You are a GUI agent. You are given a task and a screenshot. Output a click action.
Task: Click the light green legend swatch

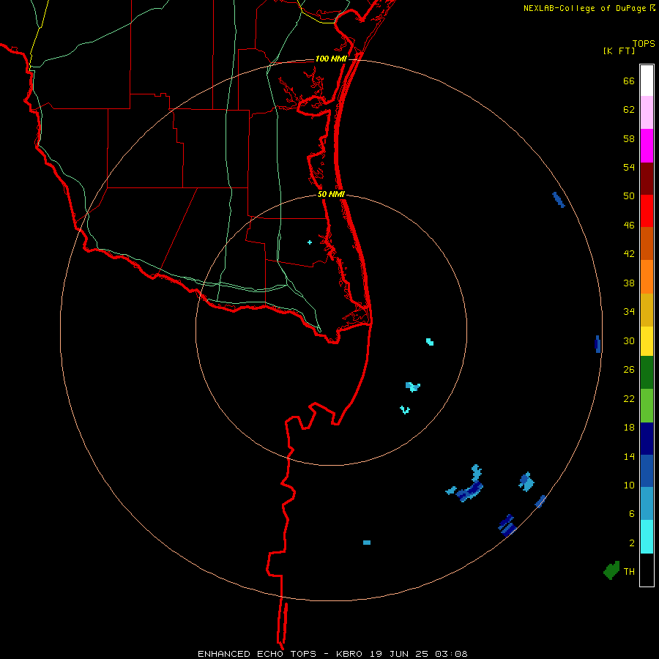[647, 406]
